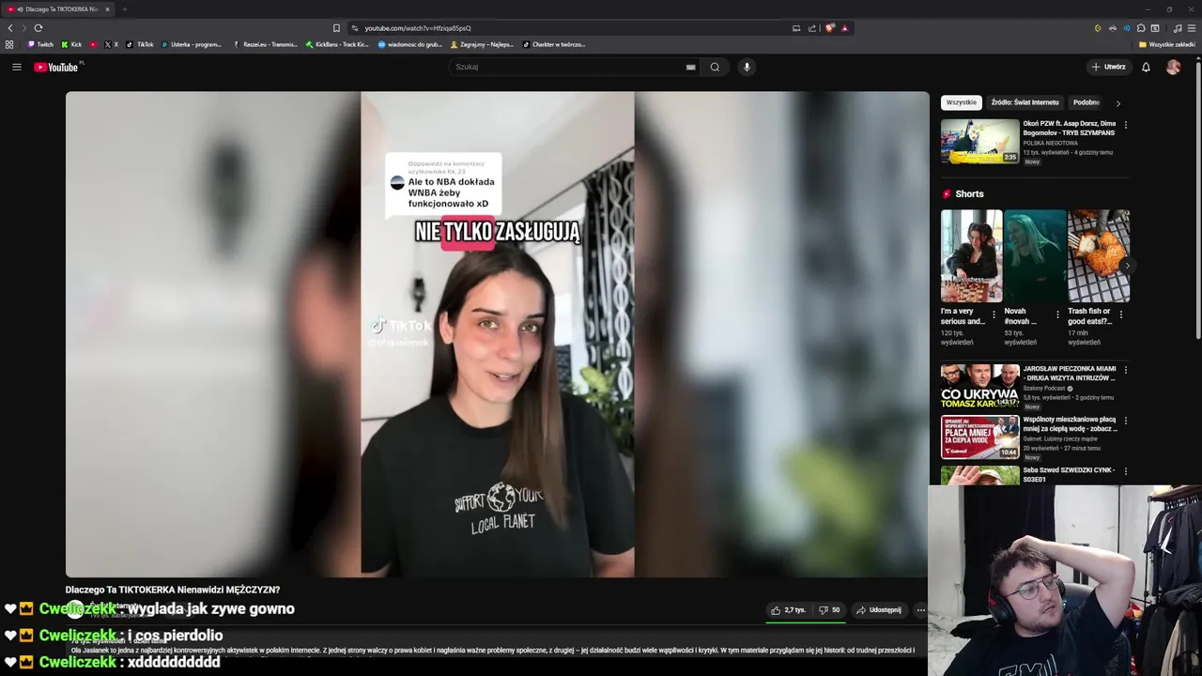Click the Shorts section header
This screenshot has height=676, width=1202.
point(963,194)
